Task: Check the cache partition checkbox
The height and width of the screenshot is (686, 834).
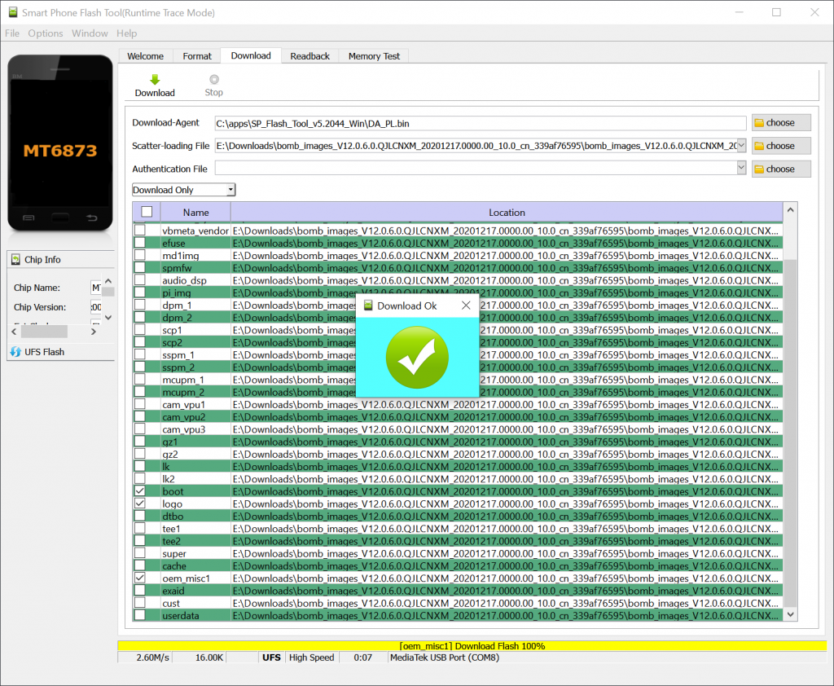Action: click(x=140, y=565)
